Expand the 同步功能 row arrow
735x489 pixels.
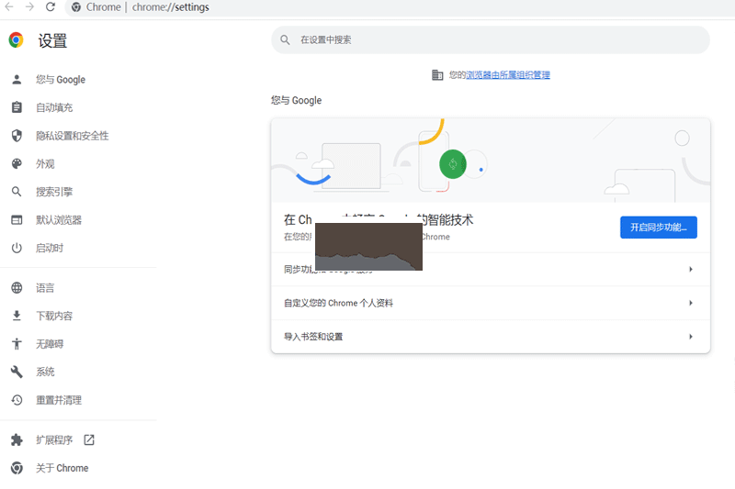click(x=691, y=269)
